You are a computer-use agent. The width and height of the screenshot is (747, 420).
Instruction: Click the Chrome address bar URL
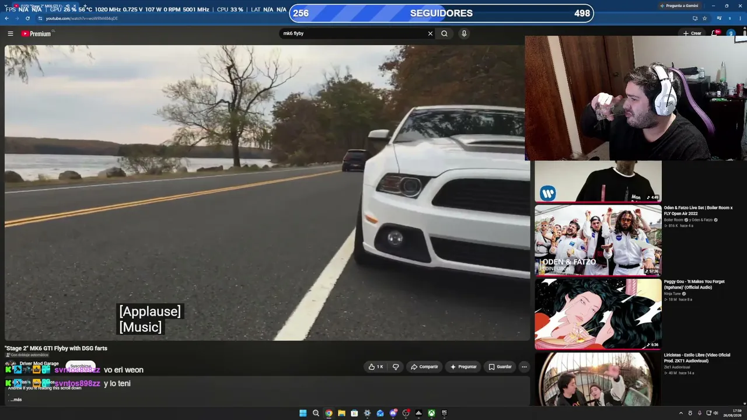(x=82, y=18)
